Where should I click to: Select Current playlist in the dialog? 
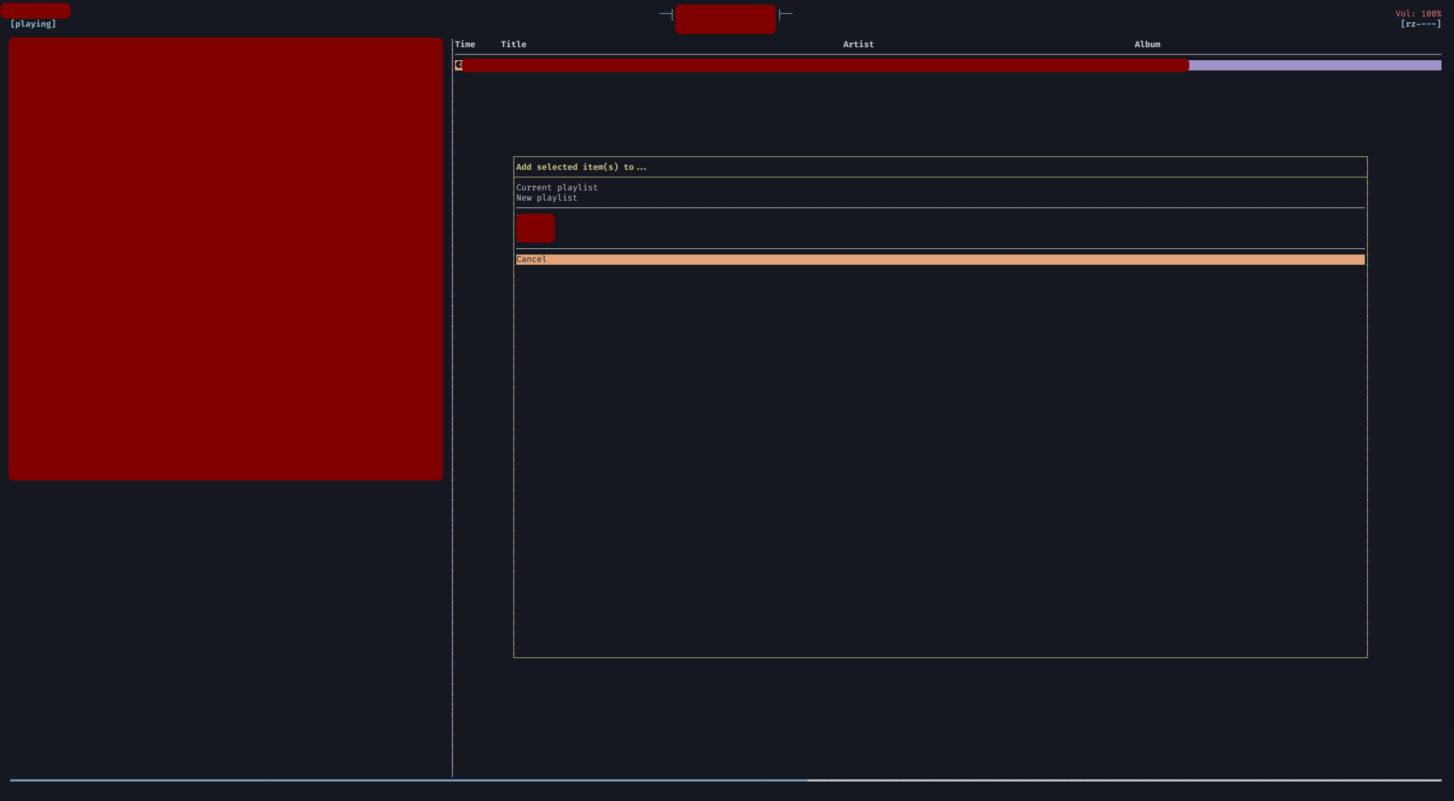coord(557,187)
